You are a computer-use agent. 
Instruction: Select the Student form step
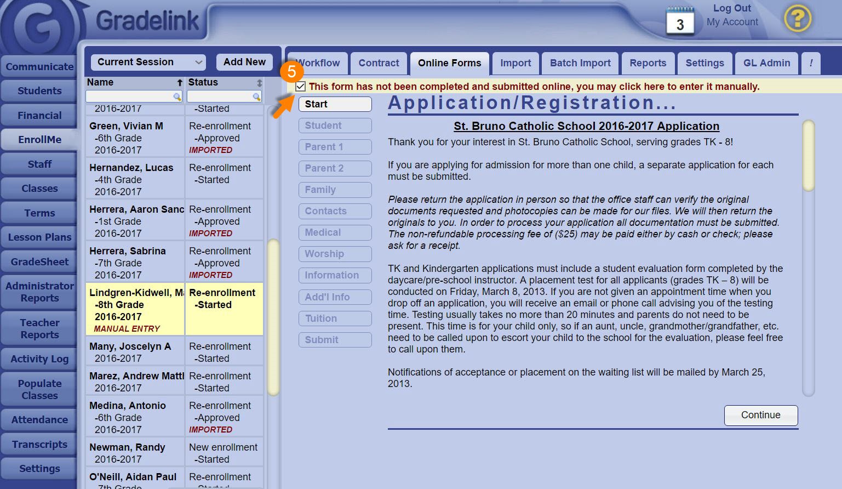coord(335,126)
